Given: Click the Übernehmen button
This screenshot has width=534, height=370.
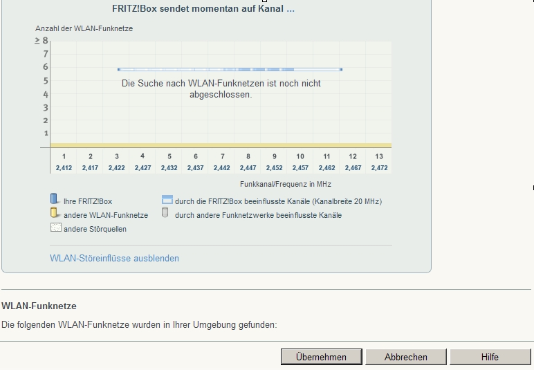Looking at the screenshot, I should (321, 357).
